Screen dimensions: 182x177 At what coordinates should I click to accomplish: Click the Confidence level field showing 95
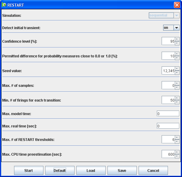pos(168,41)
